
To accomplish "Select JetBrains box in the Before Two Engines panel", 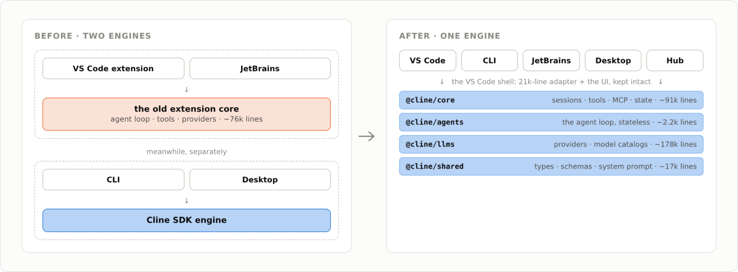I will 260,69.
